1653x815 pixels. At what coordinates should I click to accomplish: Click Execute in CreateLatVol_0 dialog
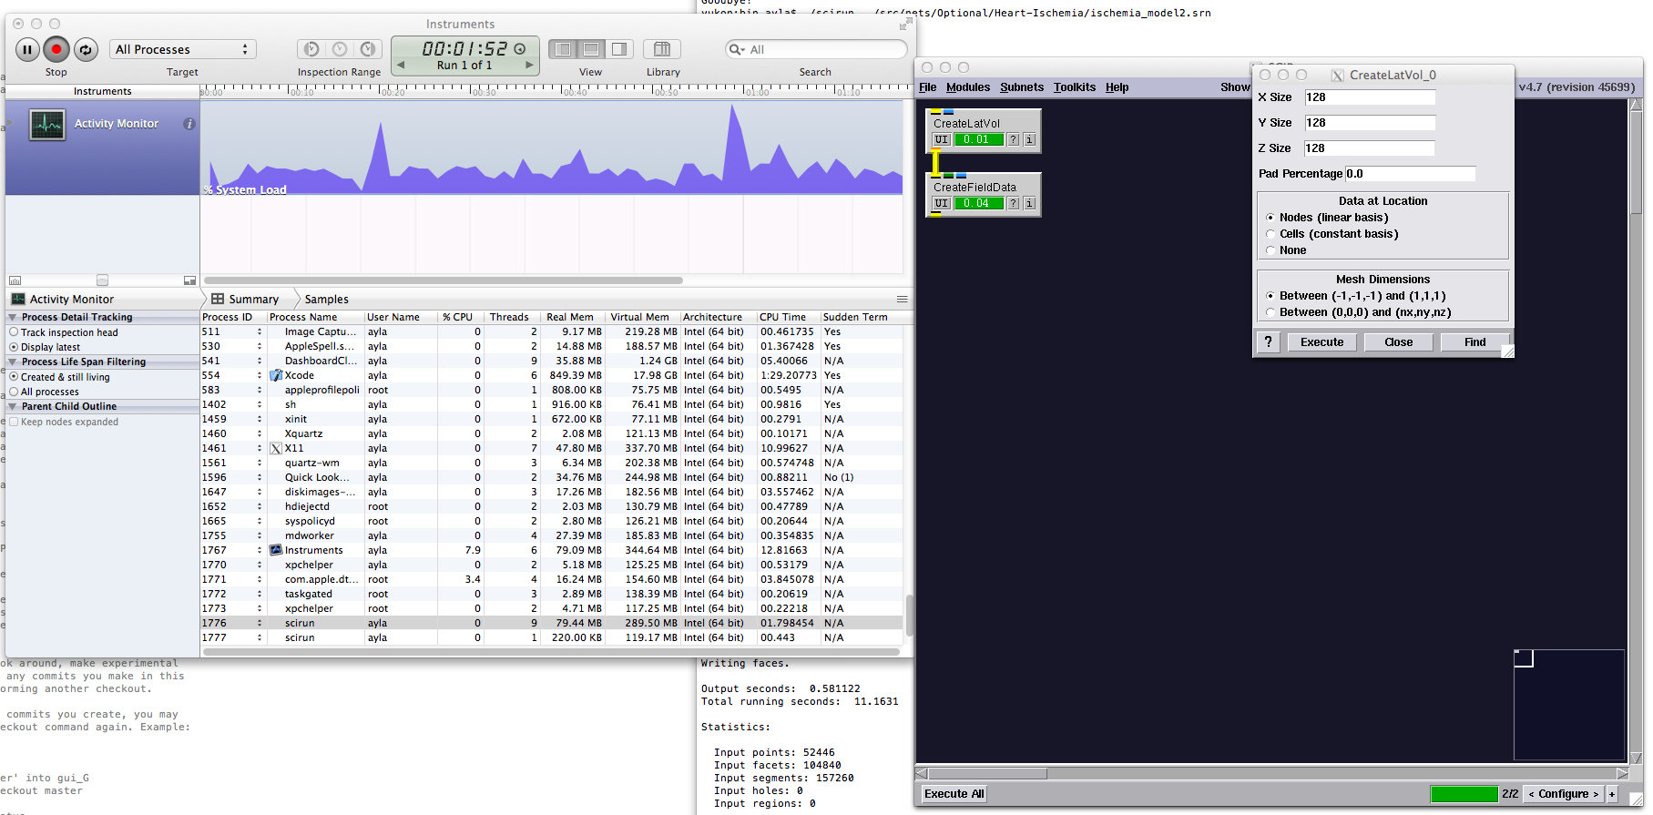click(x=1321, y=342)
